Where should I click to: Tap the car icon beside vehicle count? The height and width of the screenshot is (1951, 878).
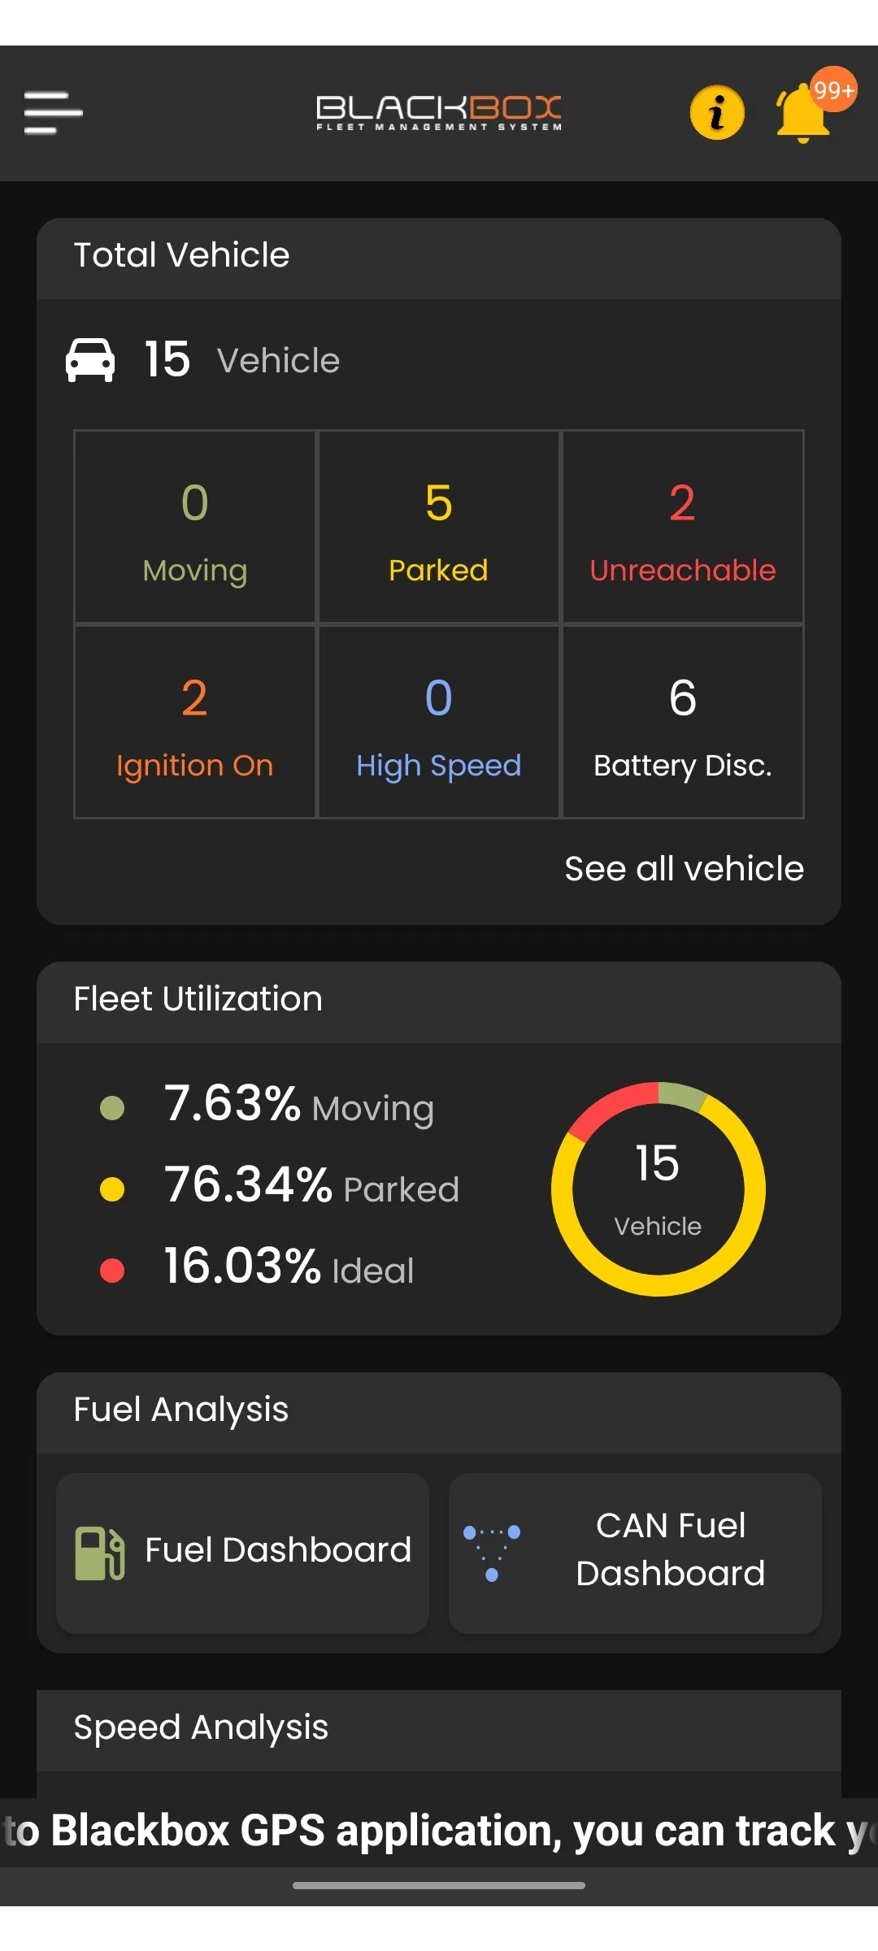90,359
